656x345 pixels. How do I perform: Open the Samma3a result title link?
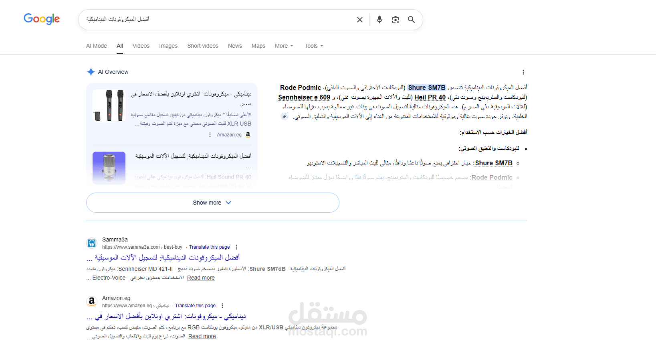[x=163, y=258]
